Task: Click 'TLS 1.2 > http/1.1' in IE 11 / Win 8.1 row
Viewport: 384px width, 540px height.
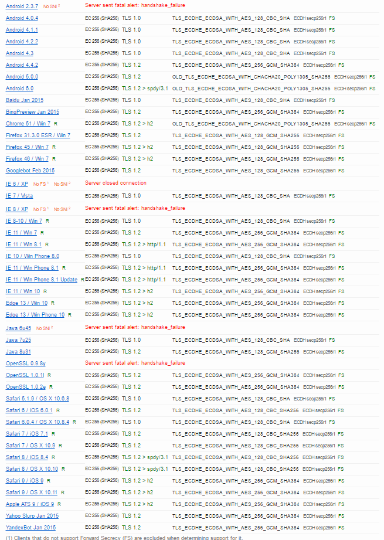Action: point(144,244)
